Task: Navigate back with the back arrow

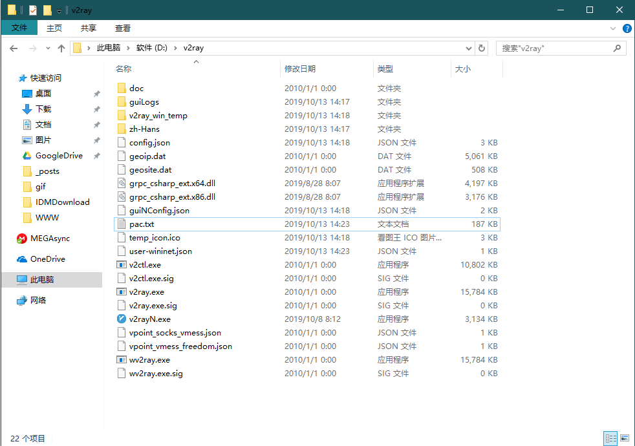Action: click(x=14, y=48)
